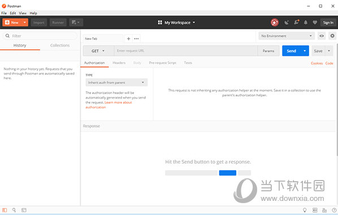Click the notifications bell icon
This screenshot has width=338, height=215.
[306, 23]
